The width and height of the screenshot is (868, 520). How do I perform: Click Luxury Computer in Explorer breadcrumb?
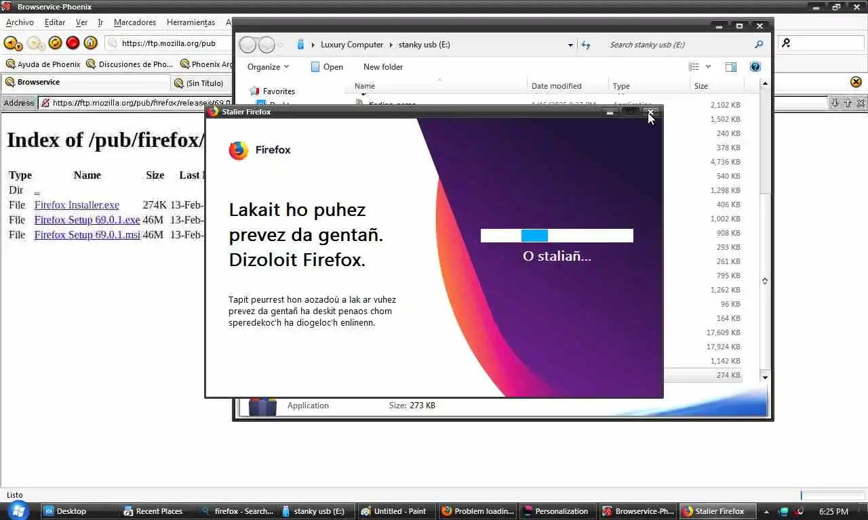pos(351,45)
